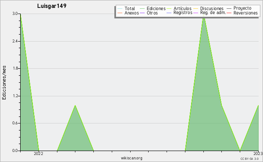This screenshot has width=263, height=162.
Task: Click the Registros legend entry
Action: (179, 13)
